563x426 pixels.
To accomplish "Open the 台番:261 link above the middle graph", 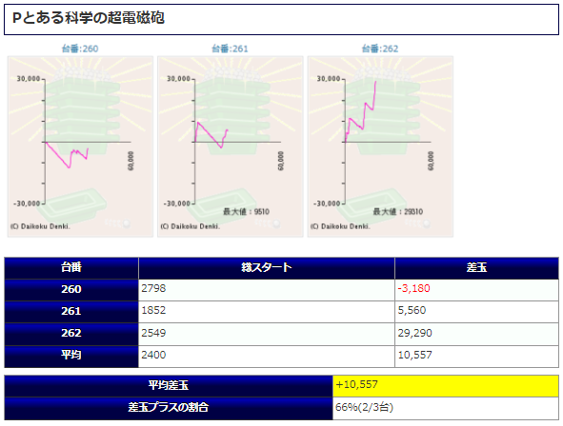I will pyautogui.click(x=230, y=48).
